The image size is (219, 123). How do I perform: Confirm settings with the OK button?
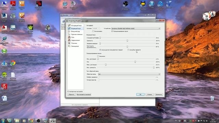pos(140,95)
